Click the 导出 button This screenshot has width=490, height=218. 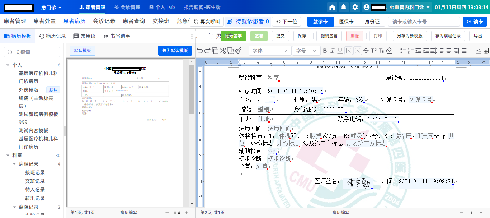pyautogui.click(x=478, y=36)
